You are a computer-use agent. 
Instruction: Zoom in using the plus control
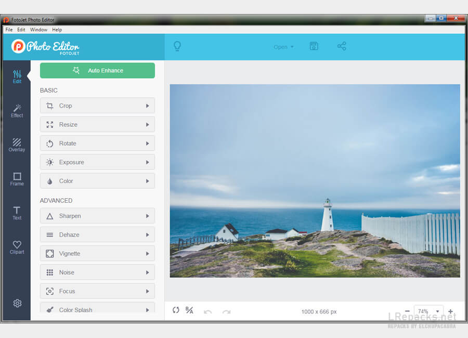coord(450,310)
